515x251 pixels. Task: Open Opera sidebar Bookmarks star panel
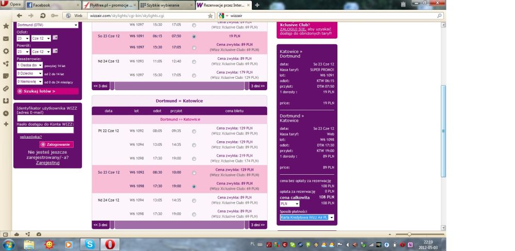click(6, 26)
